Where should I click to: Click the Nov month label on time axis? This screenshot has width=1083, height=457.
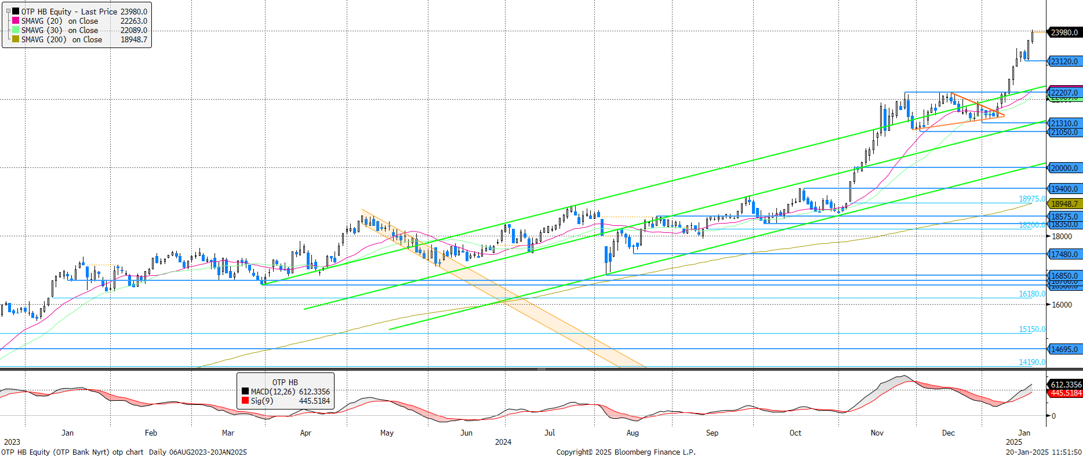pyautogui.click(x=877, y=433)
